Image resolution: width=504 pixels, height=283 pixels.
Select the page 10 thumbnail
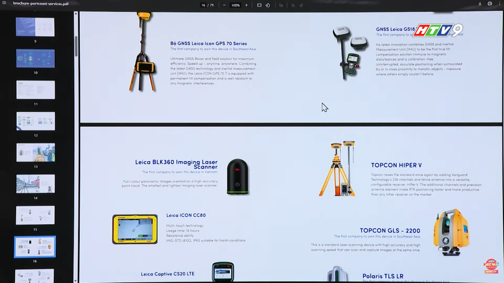point(35,58)
